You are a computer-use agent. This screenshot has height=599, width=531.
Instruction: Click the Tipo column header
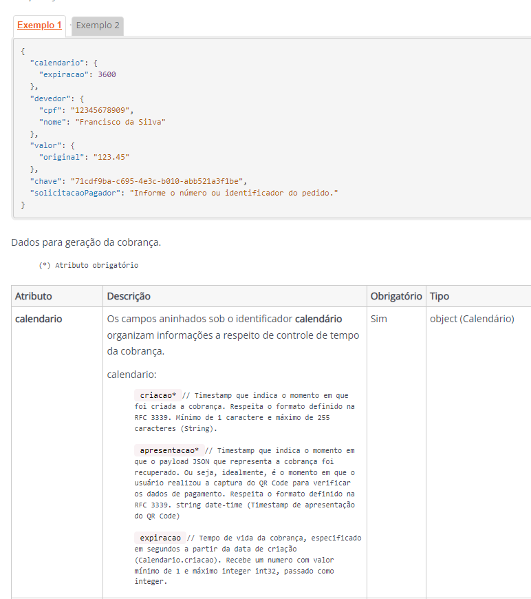tap(440, 296)
